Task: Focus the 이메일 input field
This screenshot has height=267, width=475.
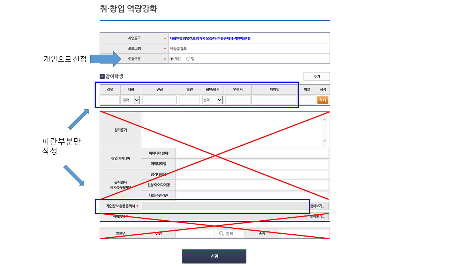Action: coord(274,100)
